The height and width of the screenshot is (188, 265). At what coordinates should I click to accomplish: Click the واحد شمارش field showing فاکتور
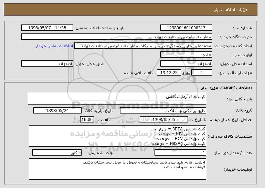tap(57, 153)
